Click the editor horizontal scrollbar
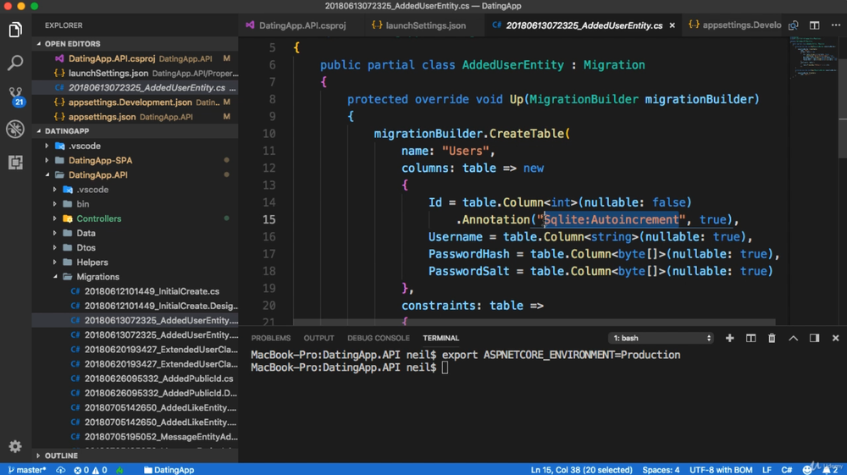 pyautogui.click(x=534, y=322)
